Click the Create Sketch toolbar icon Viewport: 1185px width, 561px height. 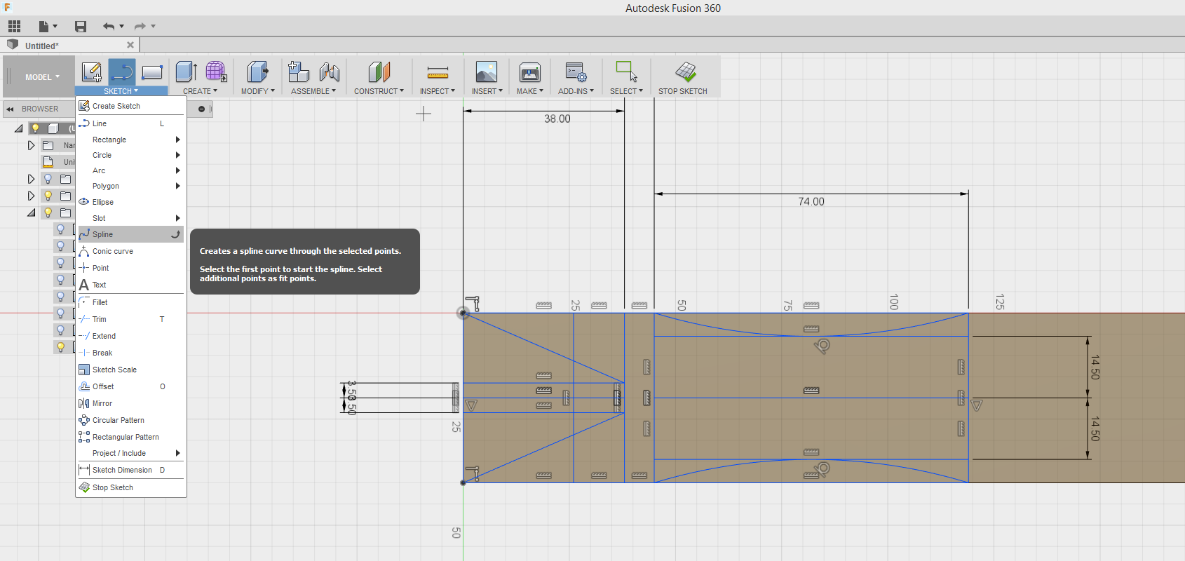coord(92,72)
